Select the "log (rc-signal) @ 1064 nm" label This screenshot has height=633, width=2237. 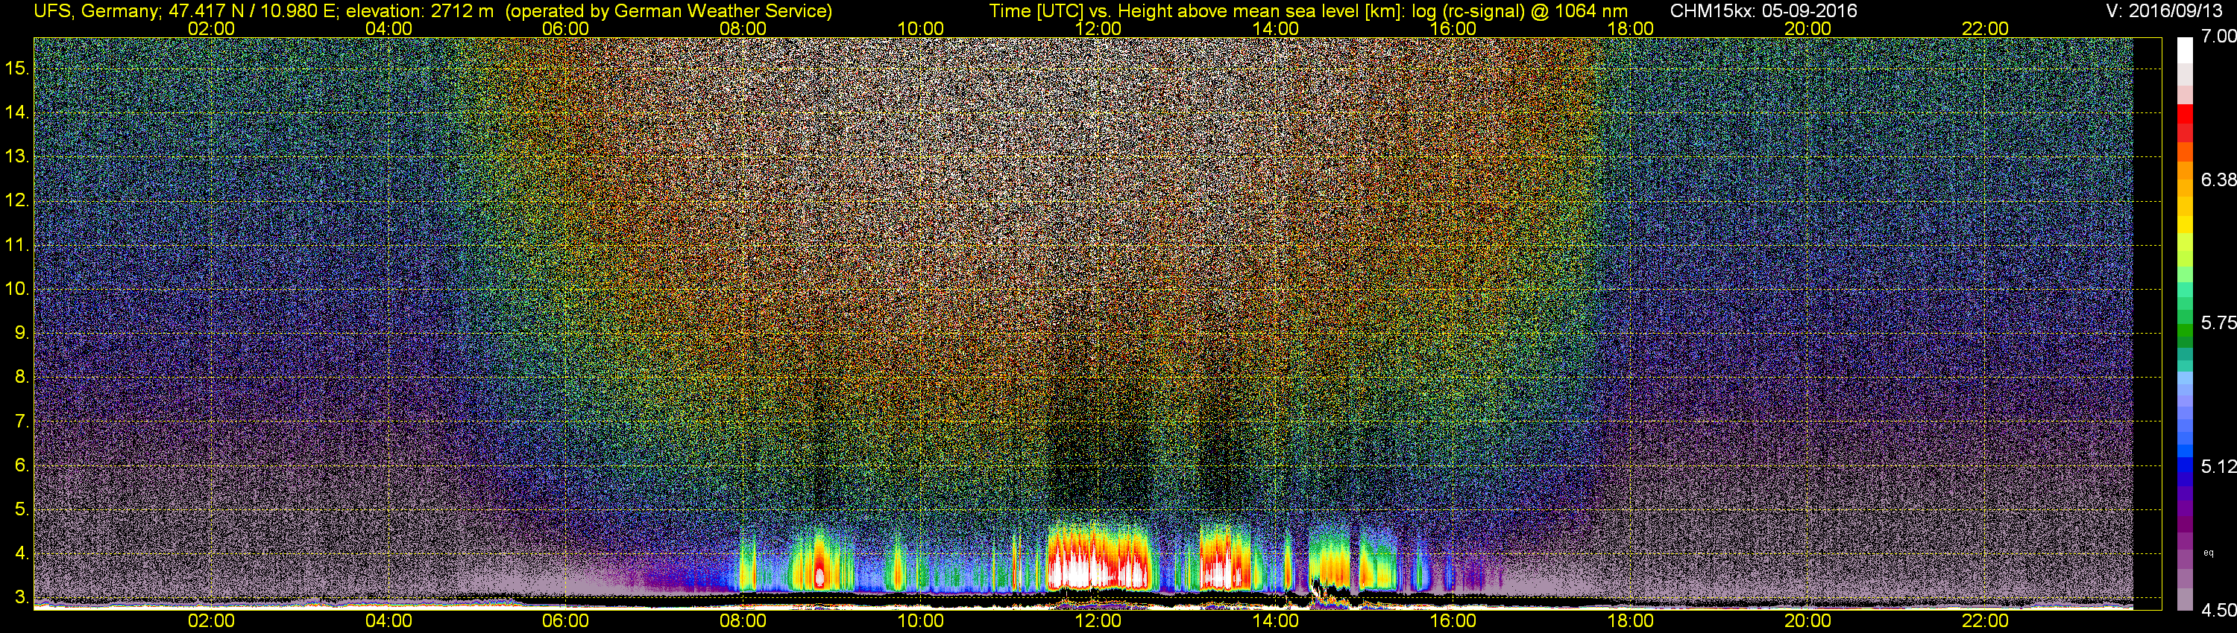coord(1519,11)
